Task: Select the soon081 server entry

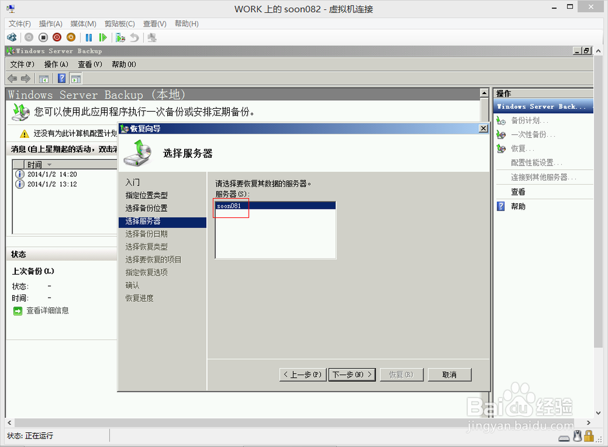Action: pos(230,206)
